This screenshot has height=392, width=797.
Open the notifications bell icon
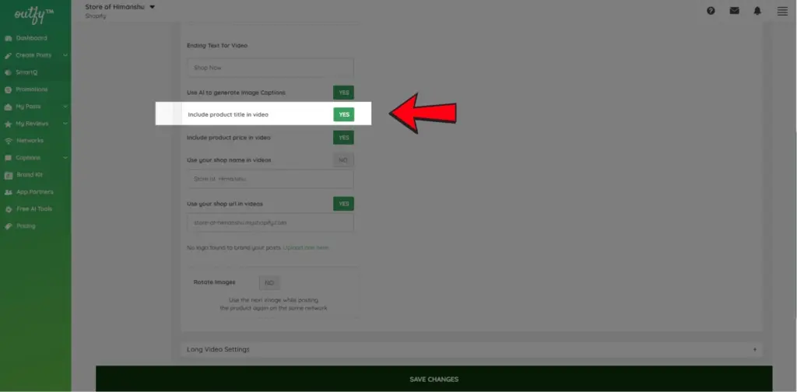click(x=757, y=11)
